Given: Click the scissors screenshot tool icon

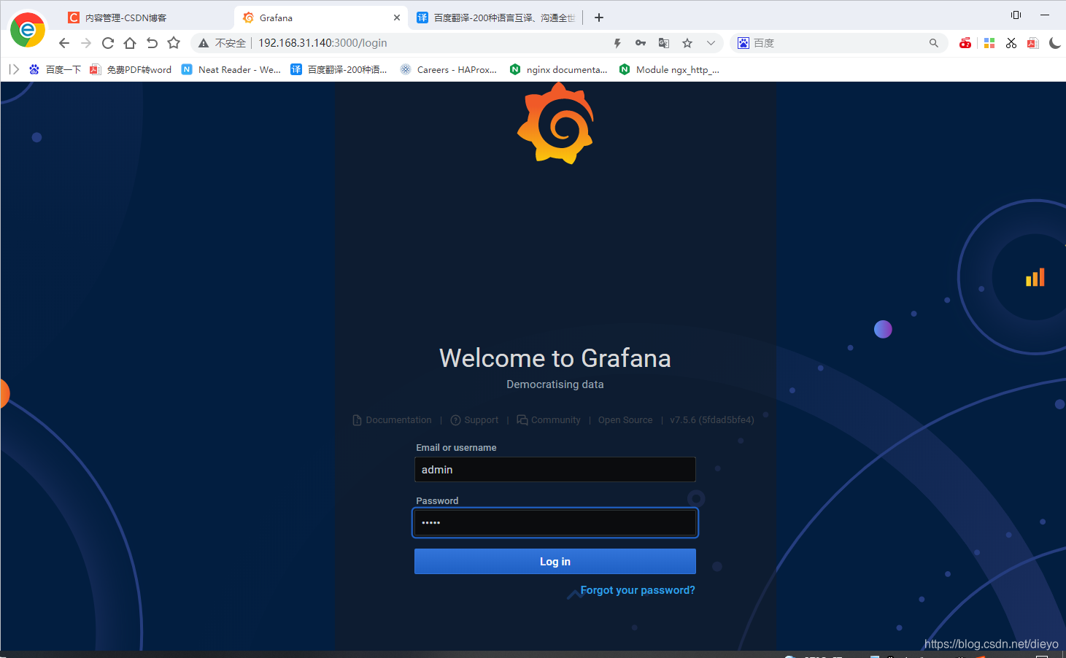Looking at the screenshot, I should coord(1011,43).
